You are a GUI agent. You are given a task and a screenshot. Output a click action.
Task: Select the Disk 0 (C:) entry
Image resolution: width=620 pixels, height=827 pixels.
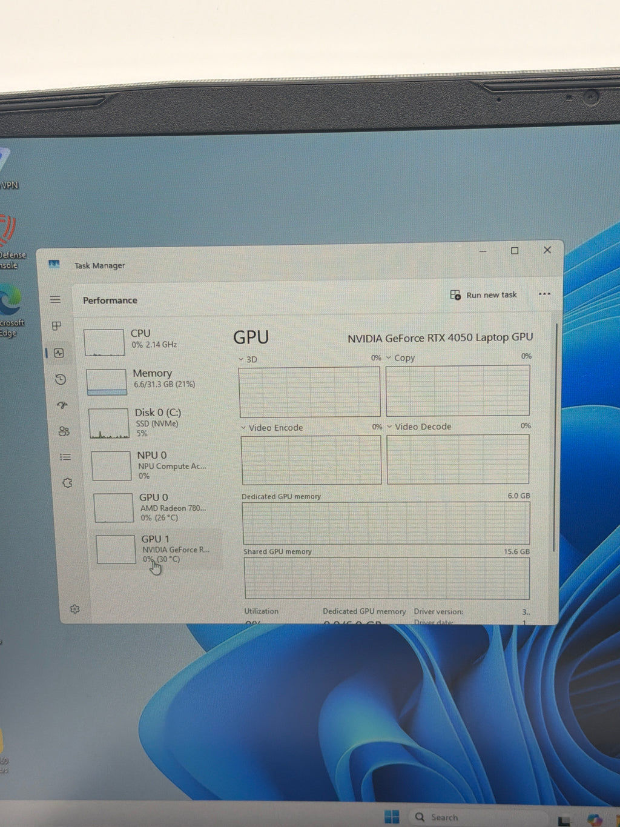pyautogui.click(x=155, y=422)
